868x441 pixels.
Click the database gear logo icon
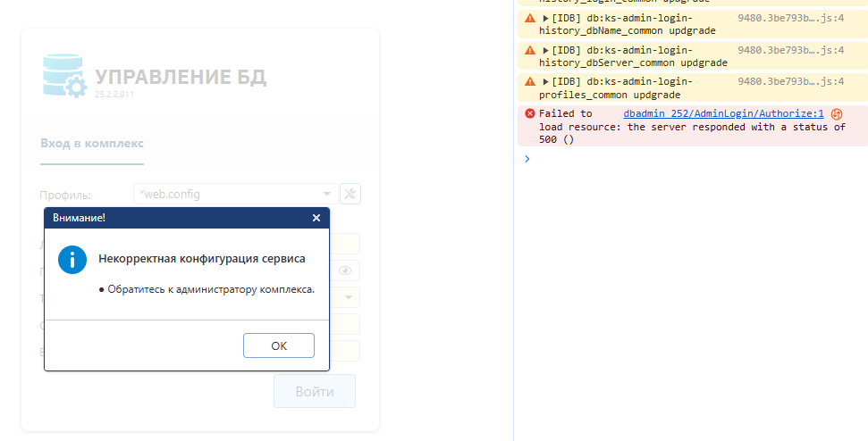(64, 76)
